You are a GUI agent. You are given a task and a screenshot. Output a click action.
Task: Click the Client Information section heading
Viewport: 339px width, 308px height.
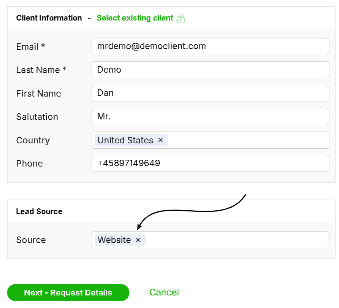(49, 18)
